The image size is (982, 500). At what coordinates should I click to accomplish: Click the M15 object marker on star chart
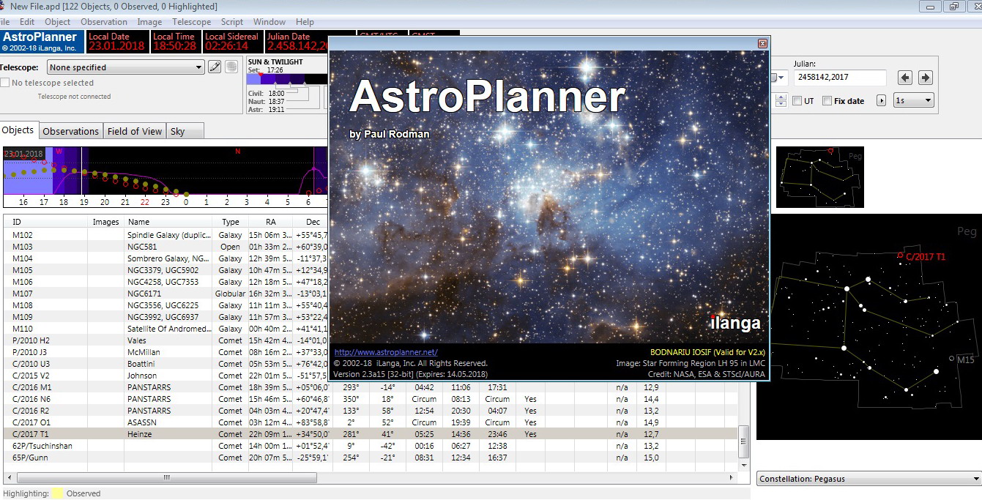click(x=951, y=359)
